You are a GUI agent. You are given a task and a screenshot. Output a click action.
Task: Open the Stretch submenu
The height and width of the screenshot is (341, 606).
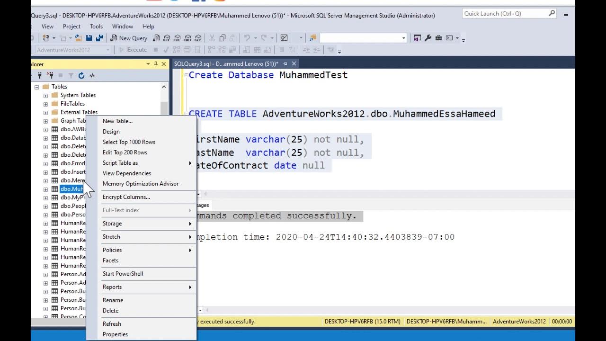click(141, 237)
